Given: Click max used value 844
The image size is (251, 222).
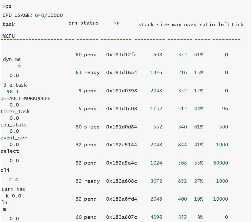Looking at the screenshot, I should (182, 145).
